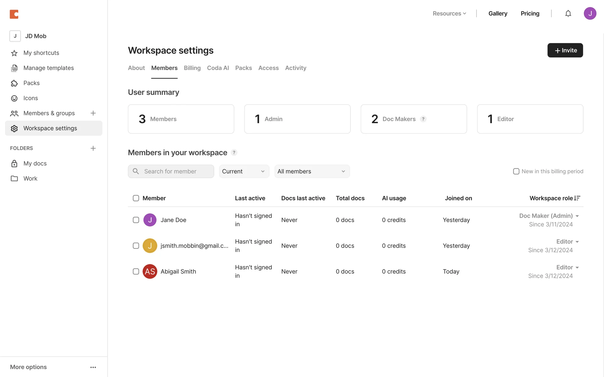This screenshot has height=377, width=604.
Task: Focus the Search for member field
Action: (x=175, y=172)
